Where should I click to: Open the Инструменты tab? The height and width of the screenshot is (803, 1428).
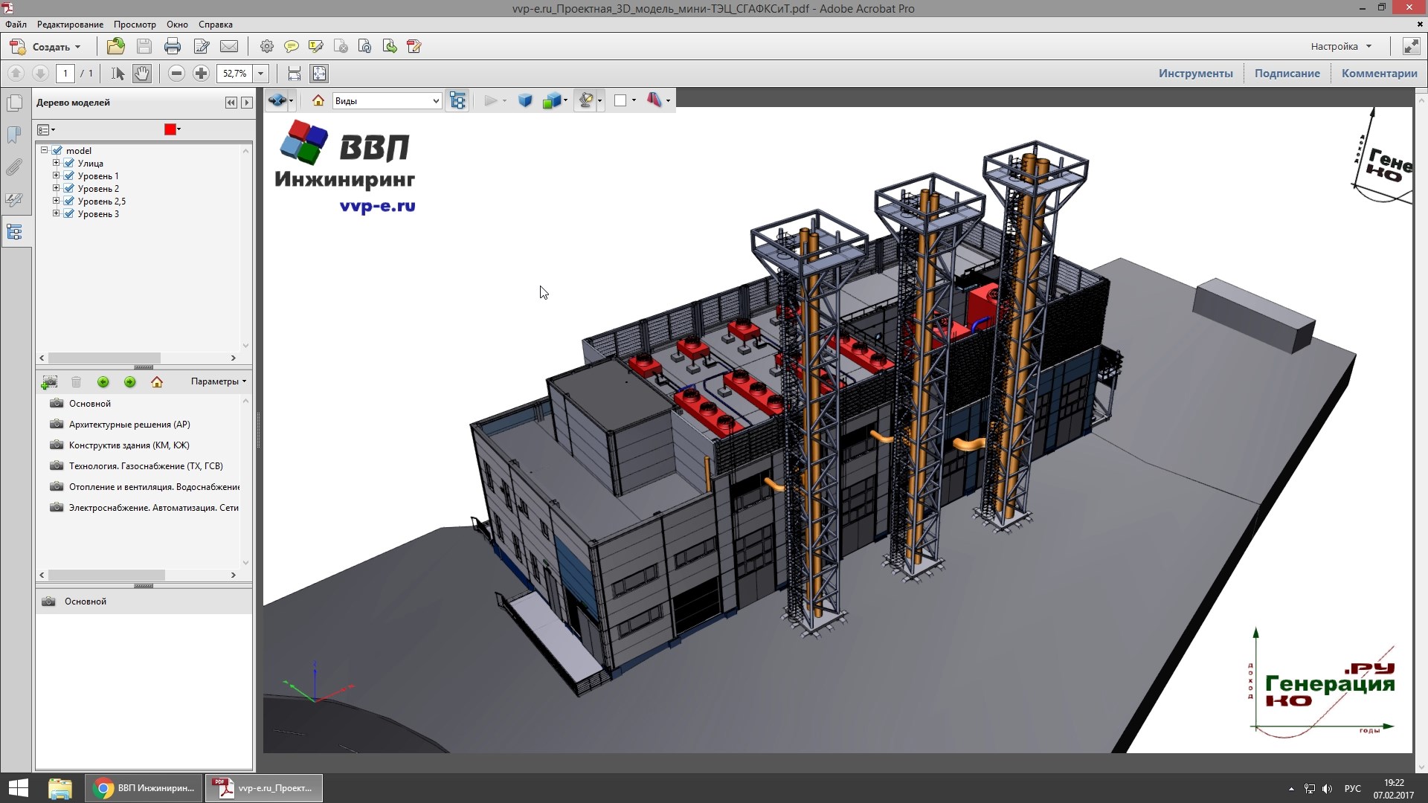pos(1195,74)
